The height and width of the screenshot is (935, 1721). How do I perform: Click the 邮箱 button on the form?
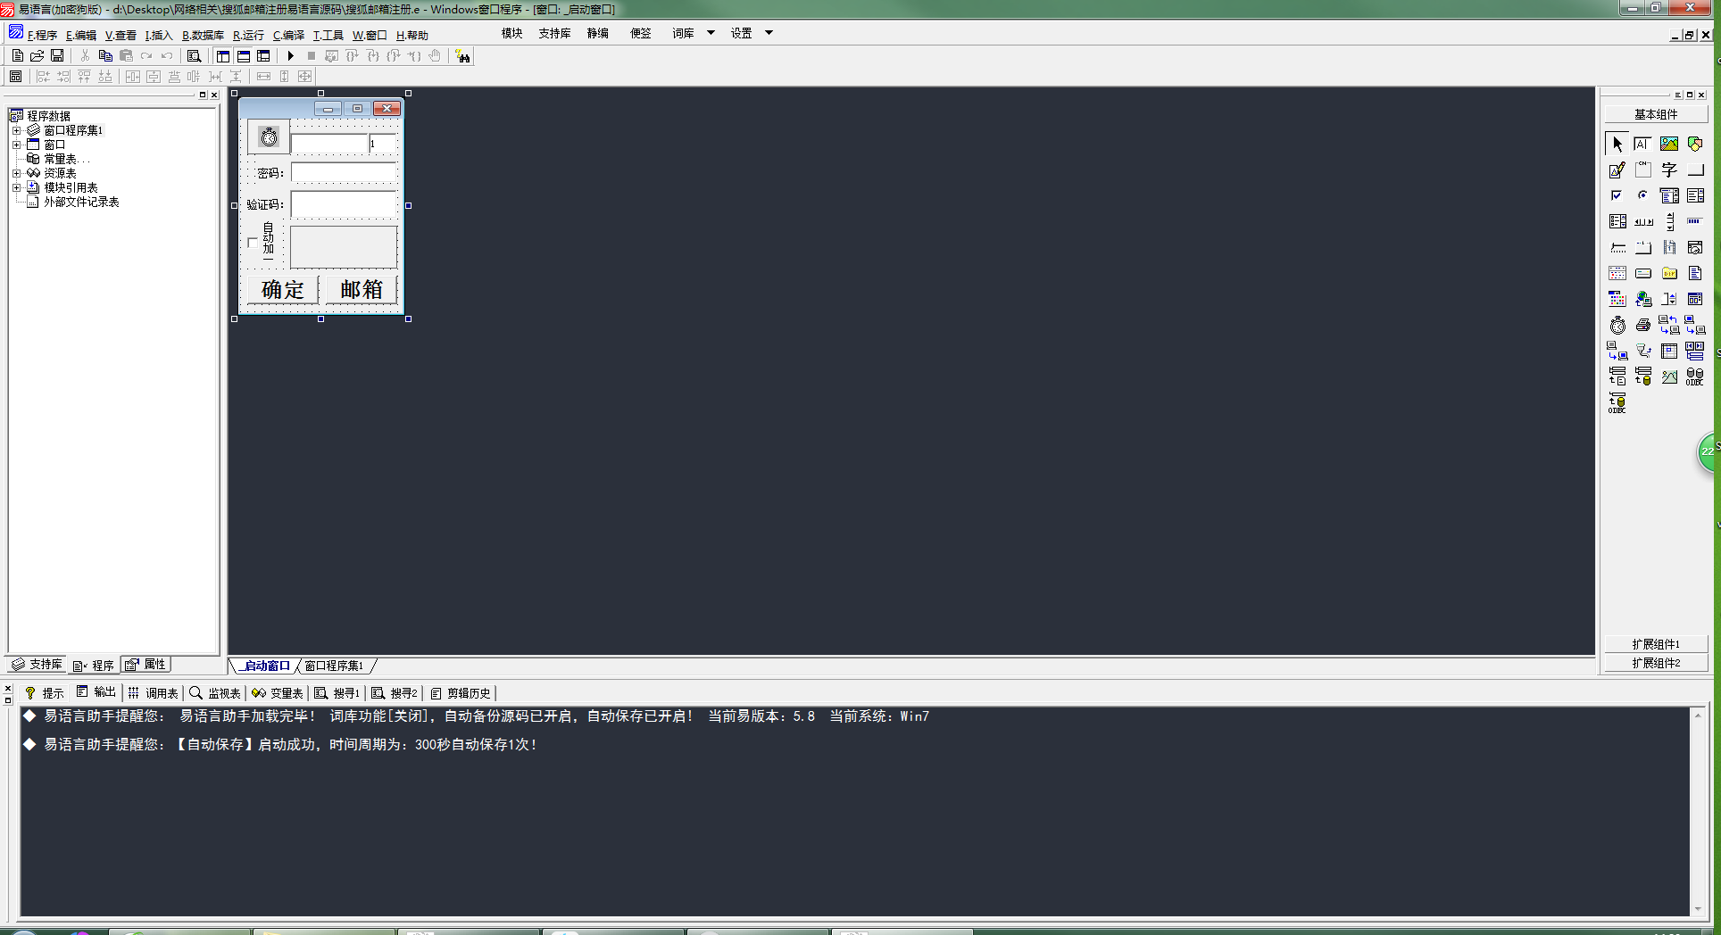[x=361, y=290]
